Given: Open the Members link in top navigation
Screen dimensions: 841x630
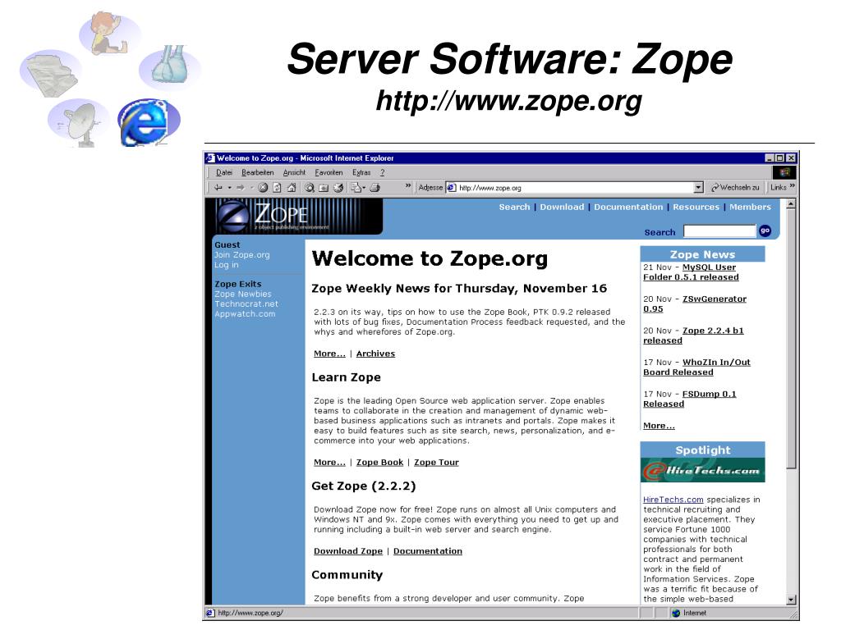Looking at the screenshot, I should click(x=750, y=207).
